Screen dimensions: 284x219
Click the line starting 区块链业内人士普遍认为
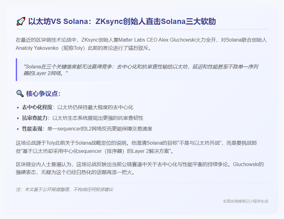[x=140, y=164]
